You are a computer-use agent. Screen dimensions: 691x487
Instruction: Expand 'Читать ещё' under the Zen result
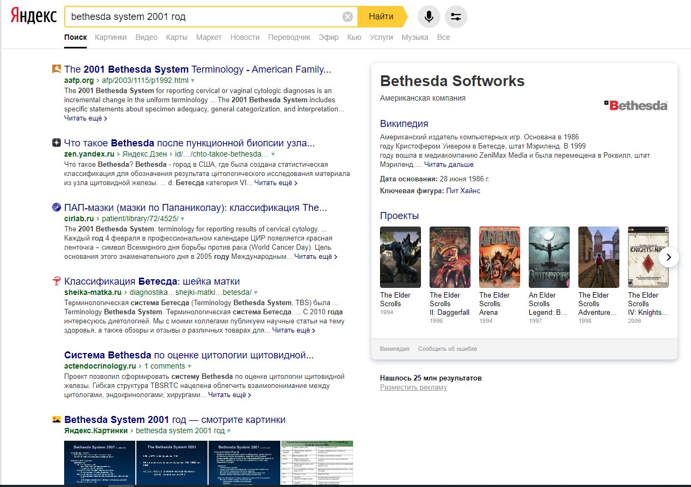276,183
